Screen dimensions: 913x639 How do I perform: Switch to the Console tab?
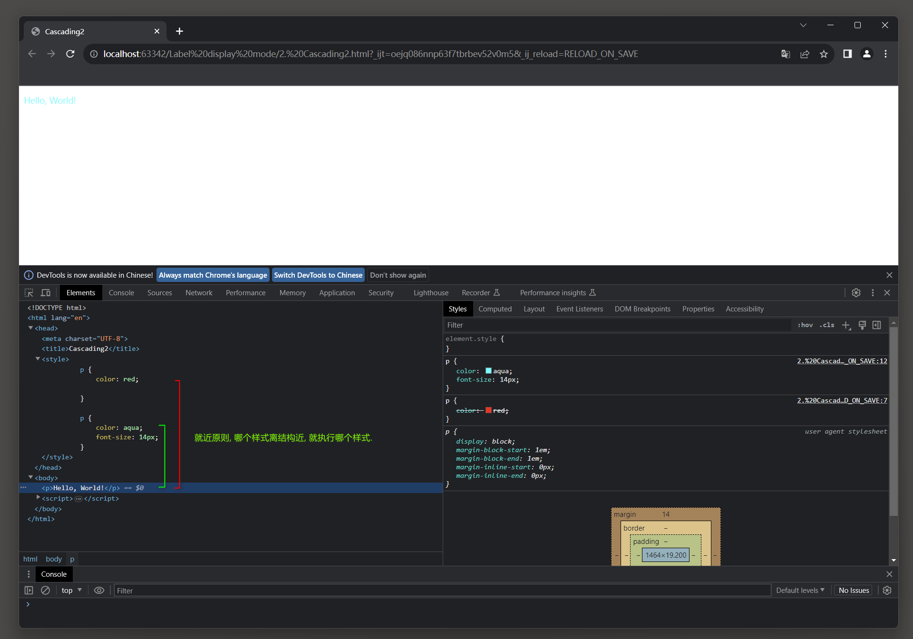click(x=121, y=293)
